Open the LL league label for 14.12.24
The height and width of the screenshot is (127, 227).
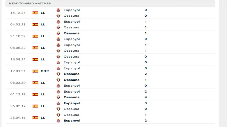[x=43, y=13]
